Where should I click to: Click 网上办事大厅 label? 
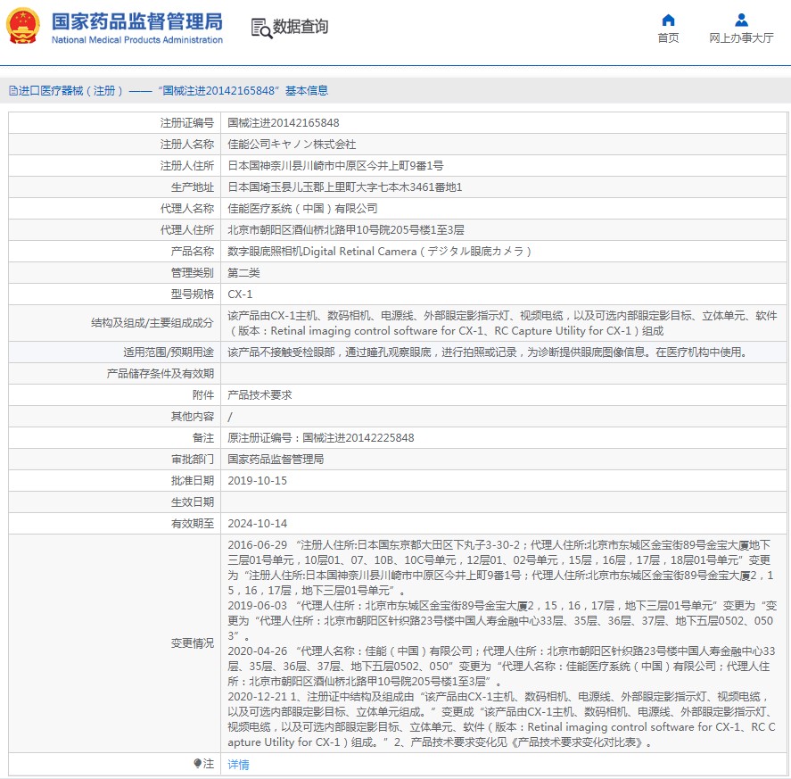point(741,37)
